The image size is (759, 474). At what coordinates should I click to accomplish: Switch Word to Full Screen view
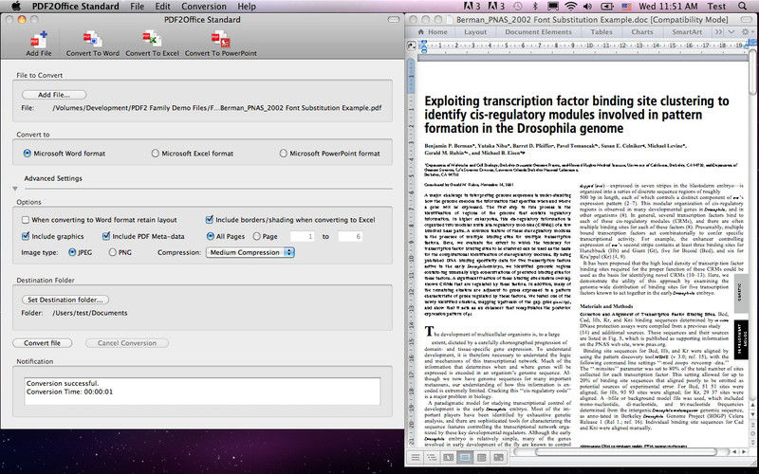tap(498, 457)
